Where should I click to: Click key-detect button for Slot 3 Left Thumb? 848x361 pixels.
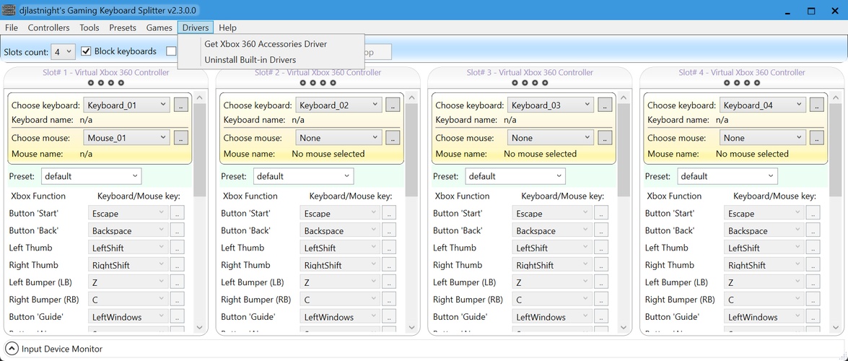coord(601,248)
